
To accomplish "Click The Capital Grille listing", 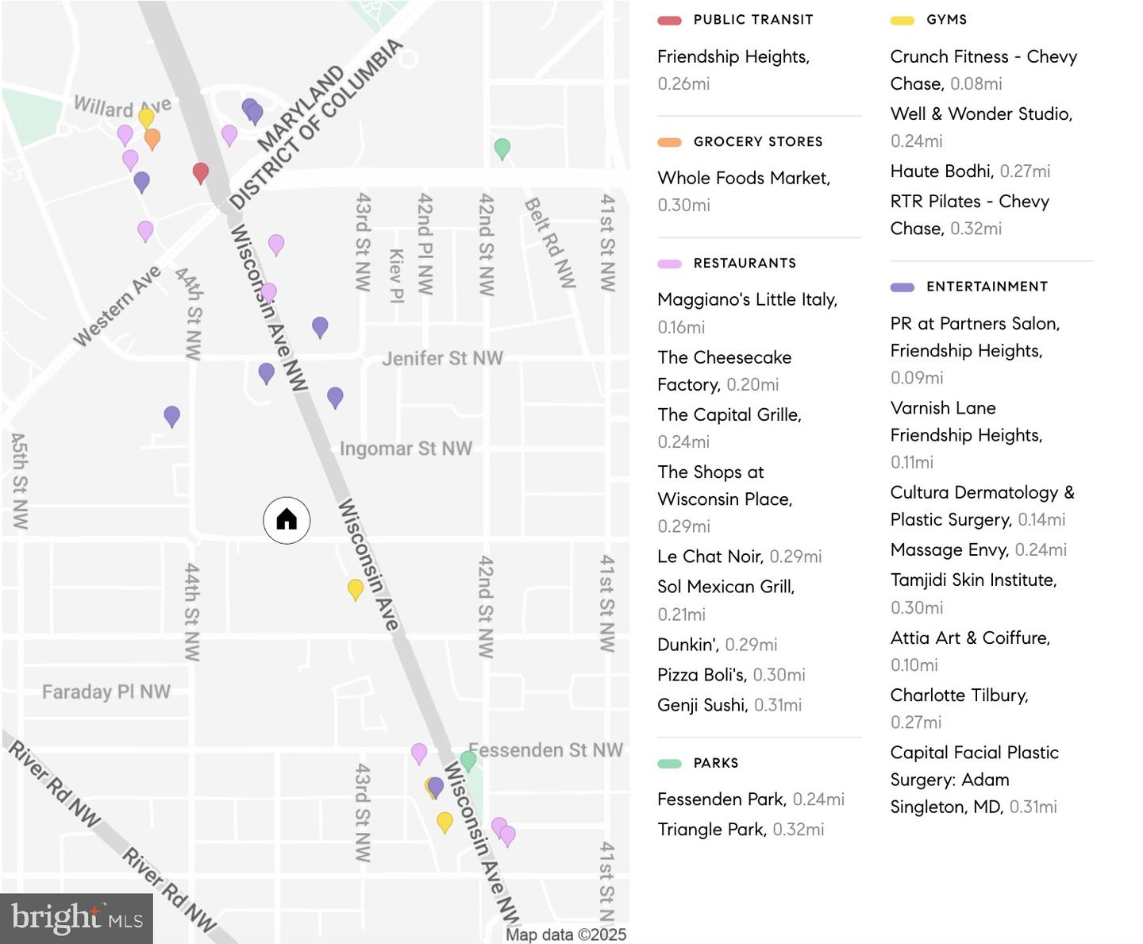I will pos(729,428).
